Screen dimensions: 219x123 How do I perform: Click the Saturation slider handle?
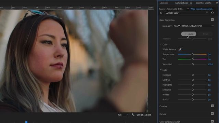tap(193, 64)
